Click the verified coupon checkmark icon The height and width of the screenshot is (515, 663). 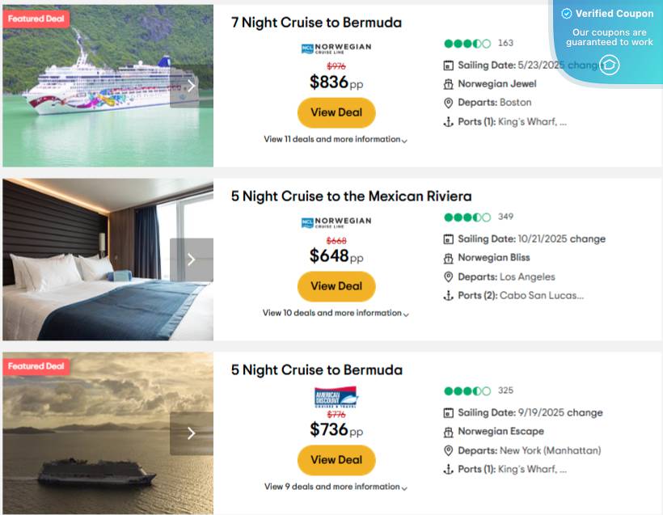point(565,13)
